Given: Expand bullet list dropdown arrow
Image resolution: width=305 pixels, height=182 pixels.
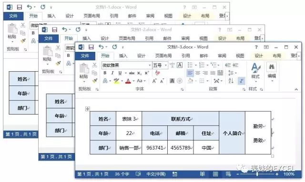Looking at the screenshot, I should [x=195, y=65].
